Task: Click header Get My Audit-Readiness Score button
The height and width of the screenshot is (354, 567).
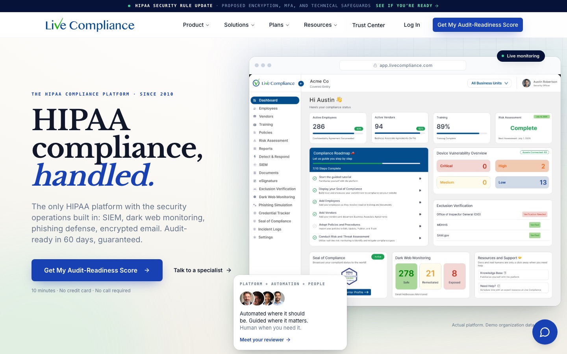Action: pos(478,25)
